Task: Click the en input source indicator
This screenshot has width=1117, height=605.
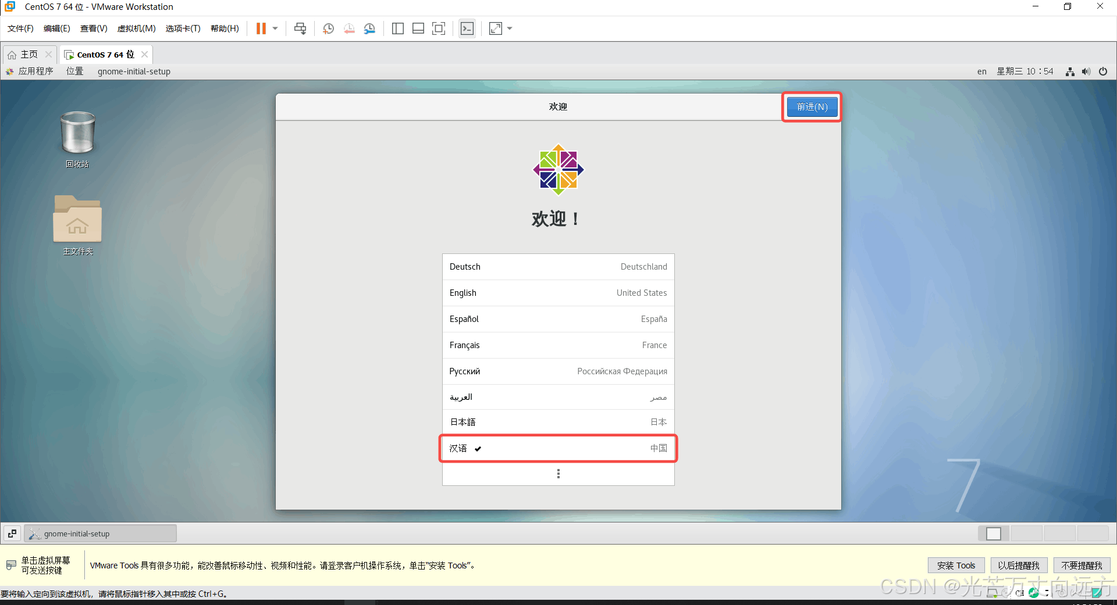Action: tap(981, 71)
